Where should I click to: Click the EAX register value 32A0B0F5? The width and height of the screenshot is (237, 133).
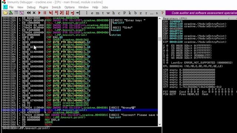coord(176,21)
